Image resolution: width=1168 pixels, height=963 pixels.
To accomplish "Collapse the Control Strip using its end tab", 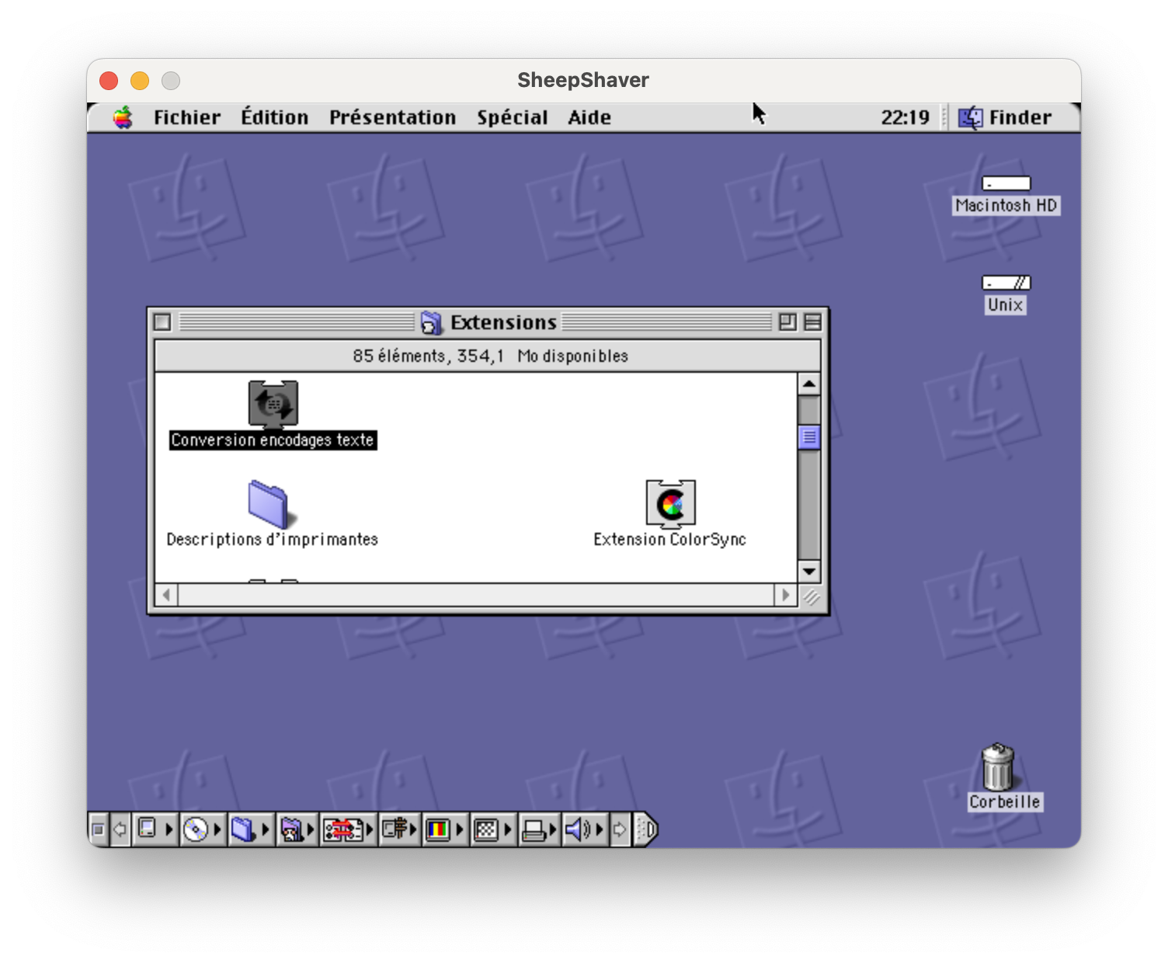I will 647,829.
